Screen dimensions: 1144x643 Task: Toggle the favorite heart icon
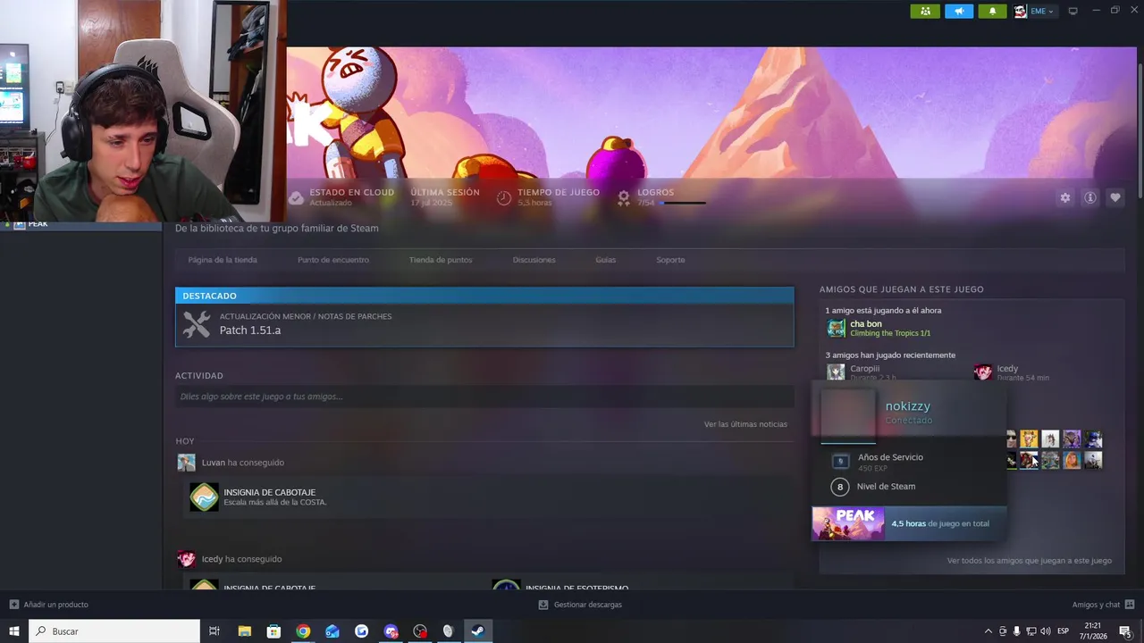coord(1115,197)
